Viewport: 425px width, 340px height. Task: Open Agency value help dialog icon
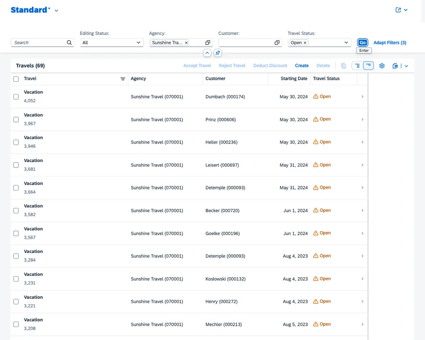pyautogui.click(x=208, y=43)
